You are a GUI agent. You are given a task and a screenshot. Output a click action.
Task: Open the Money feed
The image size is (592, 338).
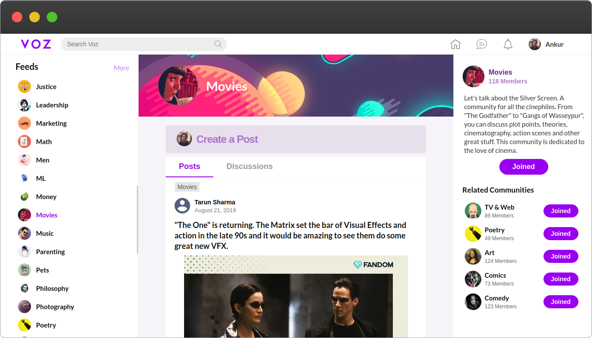click(46, 197)
